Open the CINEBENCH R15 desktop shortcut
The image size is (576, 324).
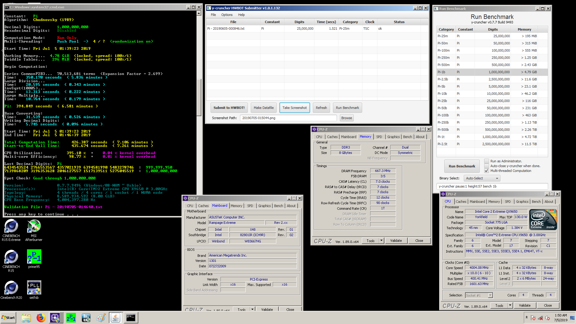pos(11,261)
